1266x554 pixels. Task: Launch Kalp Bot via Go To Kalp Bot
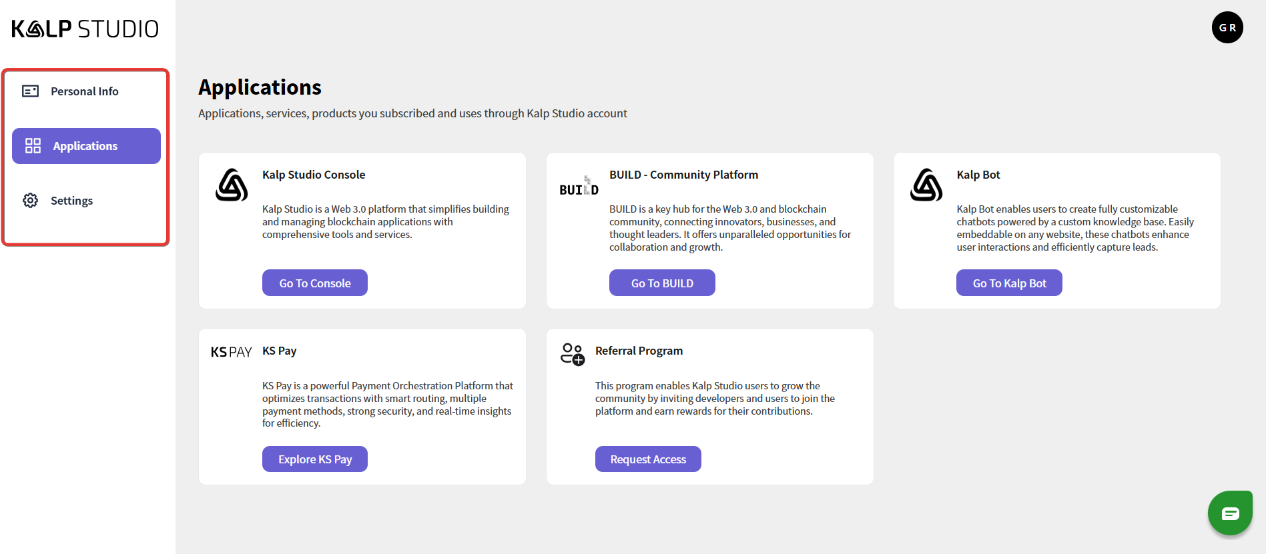pyautogui.click(x=1009, y=283)
